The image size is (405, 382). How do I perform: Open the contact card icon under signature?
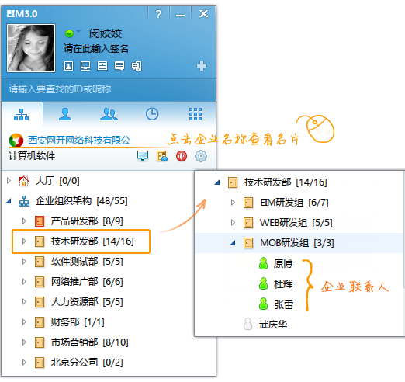click(x=68, y=66)
